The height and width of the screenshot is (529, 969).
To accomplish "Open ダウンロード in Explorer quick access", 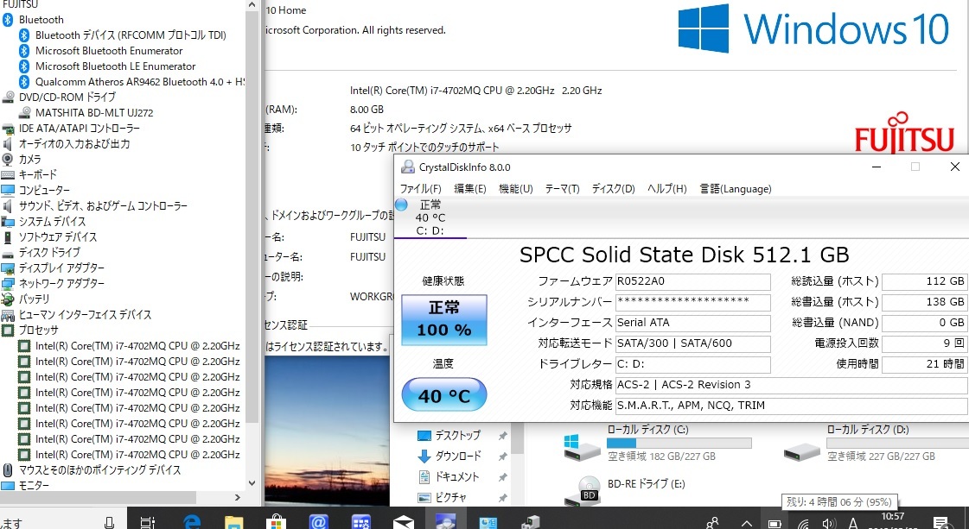I will (457, 457).
